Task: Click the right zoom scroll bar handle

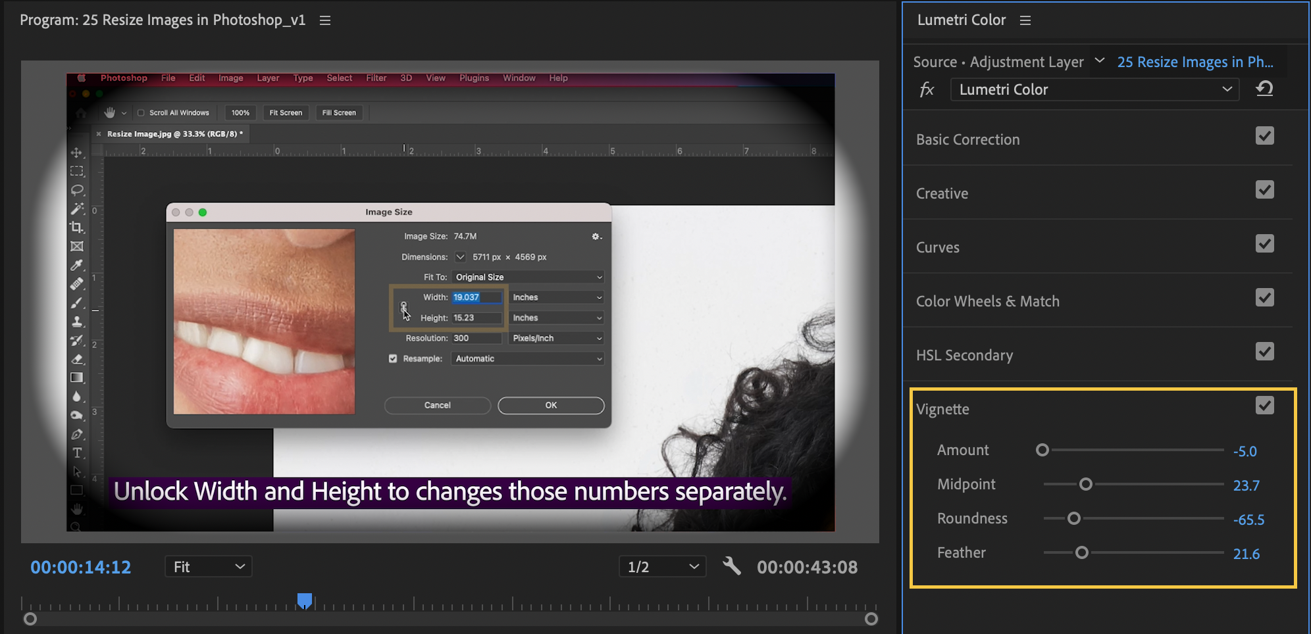Action: (x=871, y=619)
